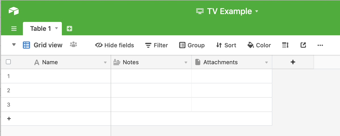Add a new table with plus icon
Viewport: 340px width, 136px height.
[69, 28]
